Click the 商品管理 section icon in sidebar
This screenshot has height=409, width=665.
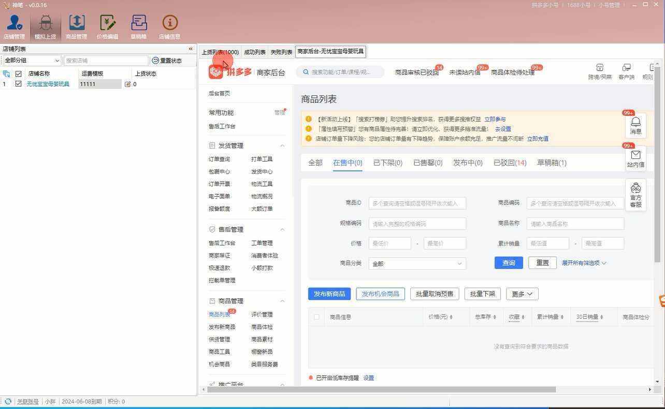point(212,301)
